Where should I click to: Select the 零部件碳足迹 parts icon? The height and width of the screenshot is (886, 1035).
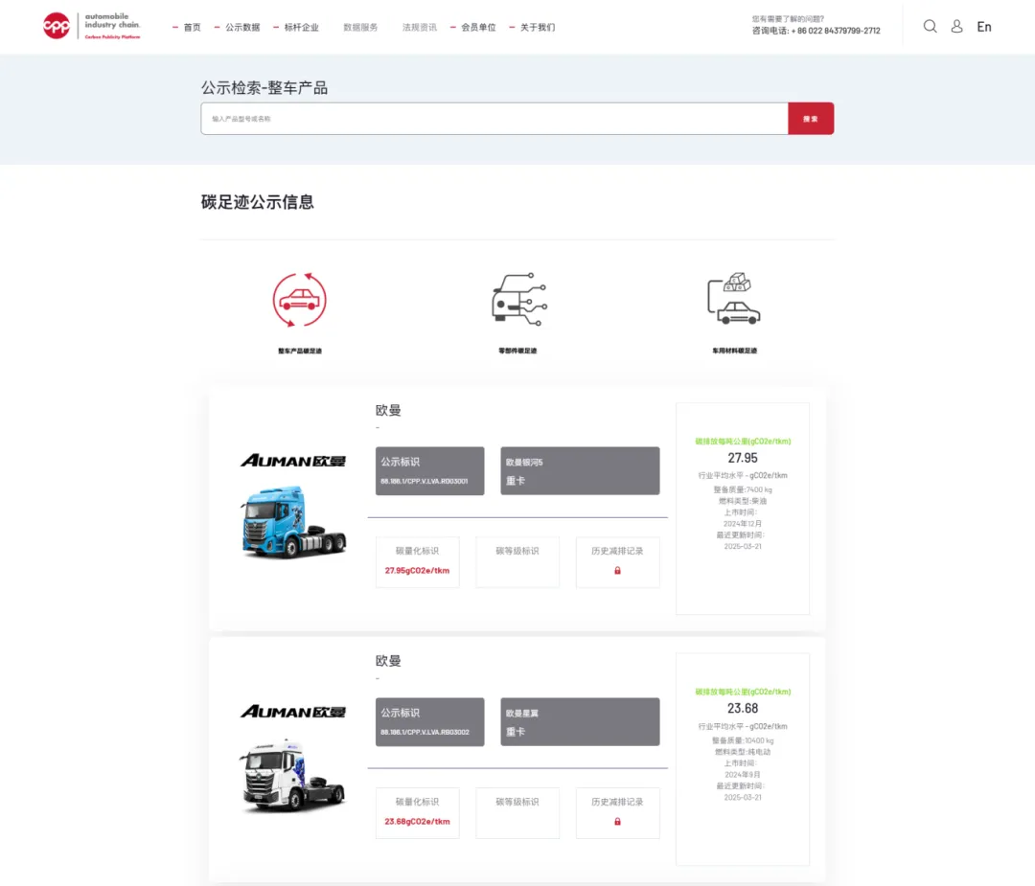518,300
